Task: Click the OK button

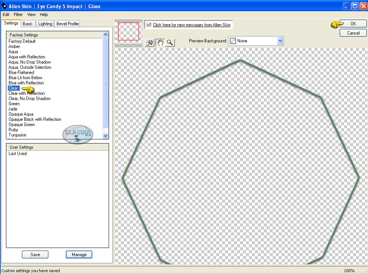Action: pos(353,24)
